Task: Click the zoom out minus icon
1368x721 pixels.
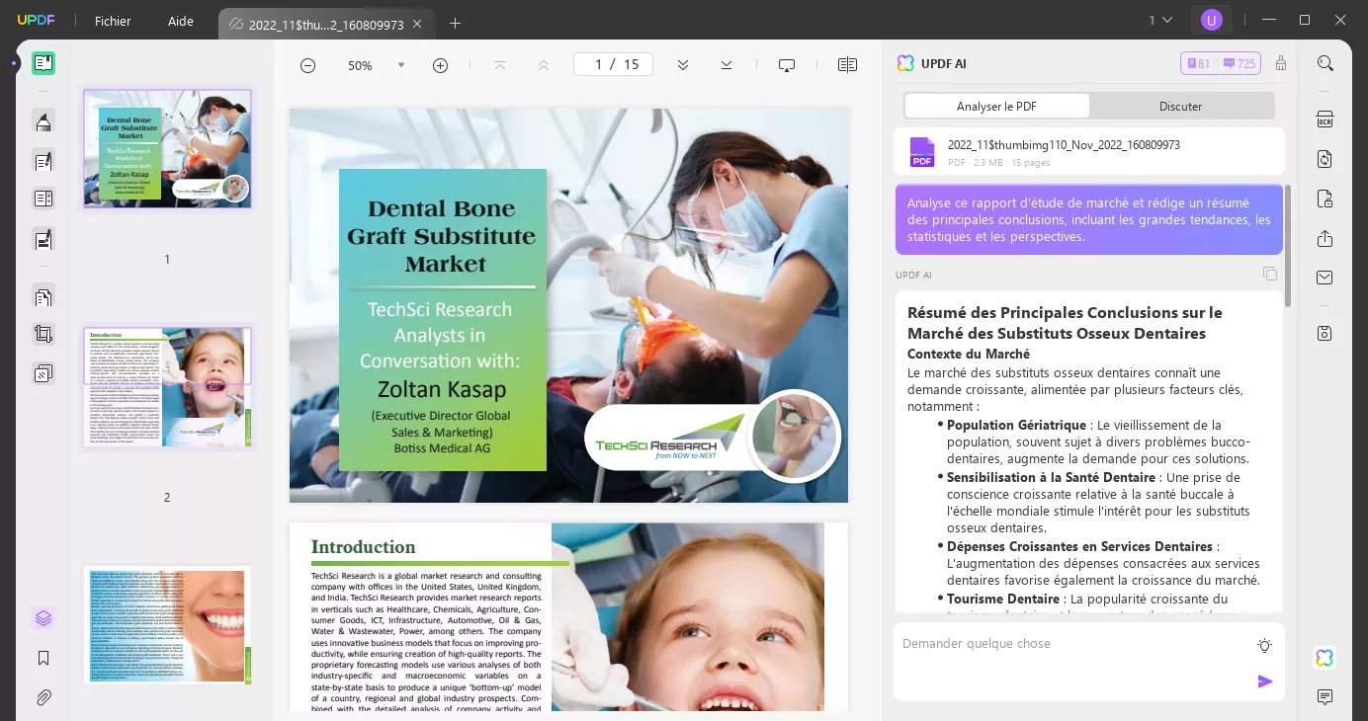Action: 307,65
